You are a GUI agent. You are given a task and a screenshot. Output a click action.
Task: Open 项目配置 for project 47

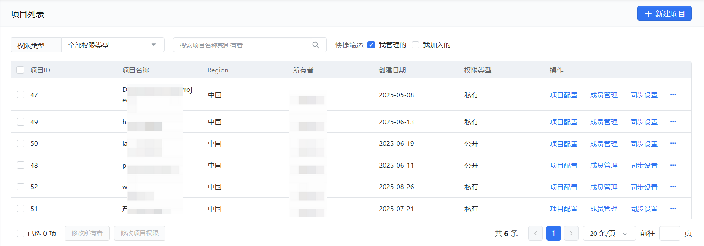tap(564, 95)
